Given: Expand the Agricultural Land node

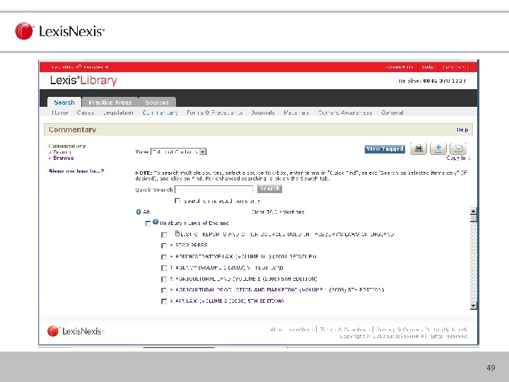Looking at the screenshot, I should [171, 279].
